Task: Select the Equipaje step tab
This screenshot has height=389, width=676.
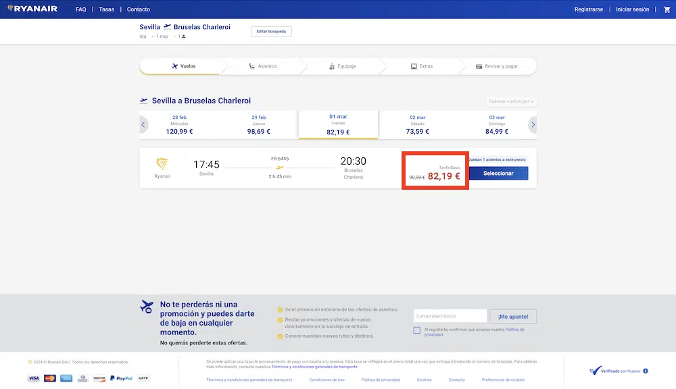Action: coord(342,66)
